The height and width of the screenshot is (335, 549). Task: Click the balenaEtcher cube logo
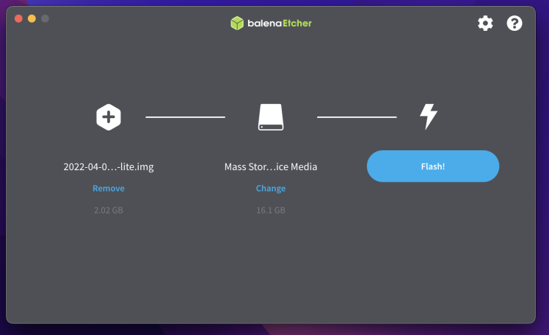click(237, 23)
